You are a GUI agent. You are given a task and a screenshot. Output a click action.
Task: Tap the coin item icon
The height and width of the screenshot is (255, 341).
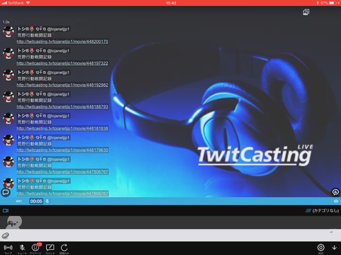pyautogui.click(x=5, y=235)
